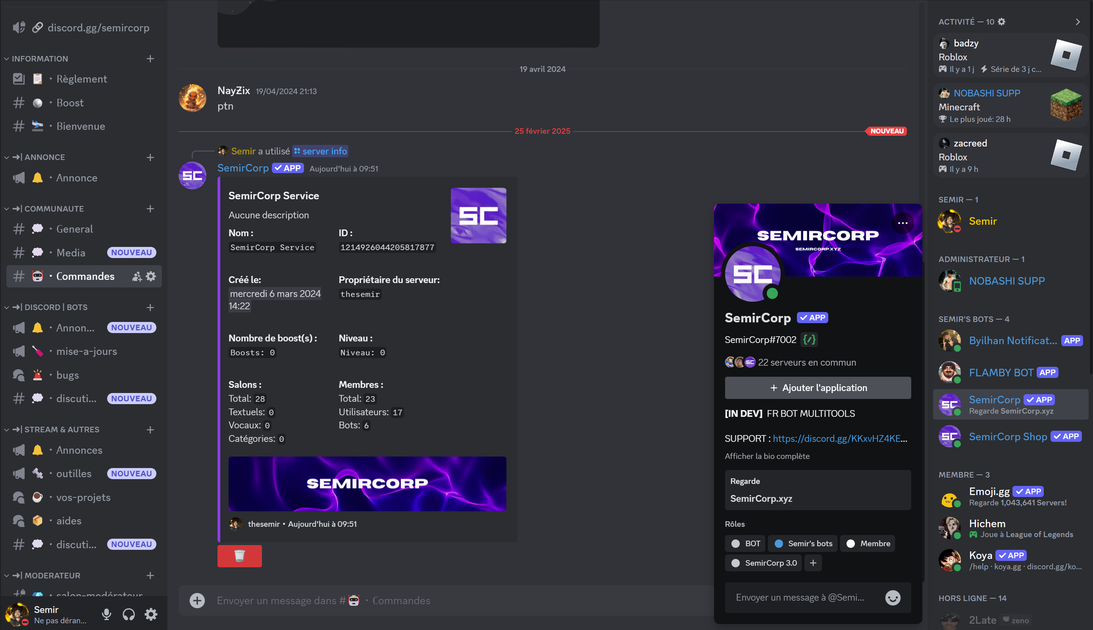
Task: Deafen yourself with the headphones icon
Action: point(129,614)
